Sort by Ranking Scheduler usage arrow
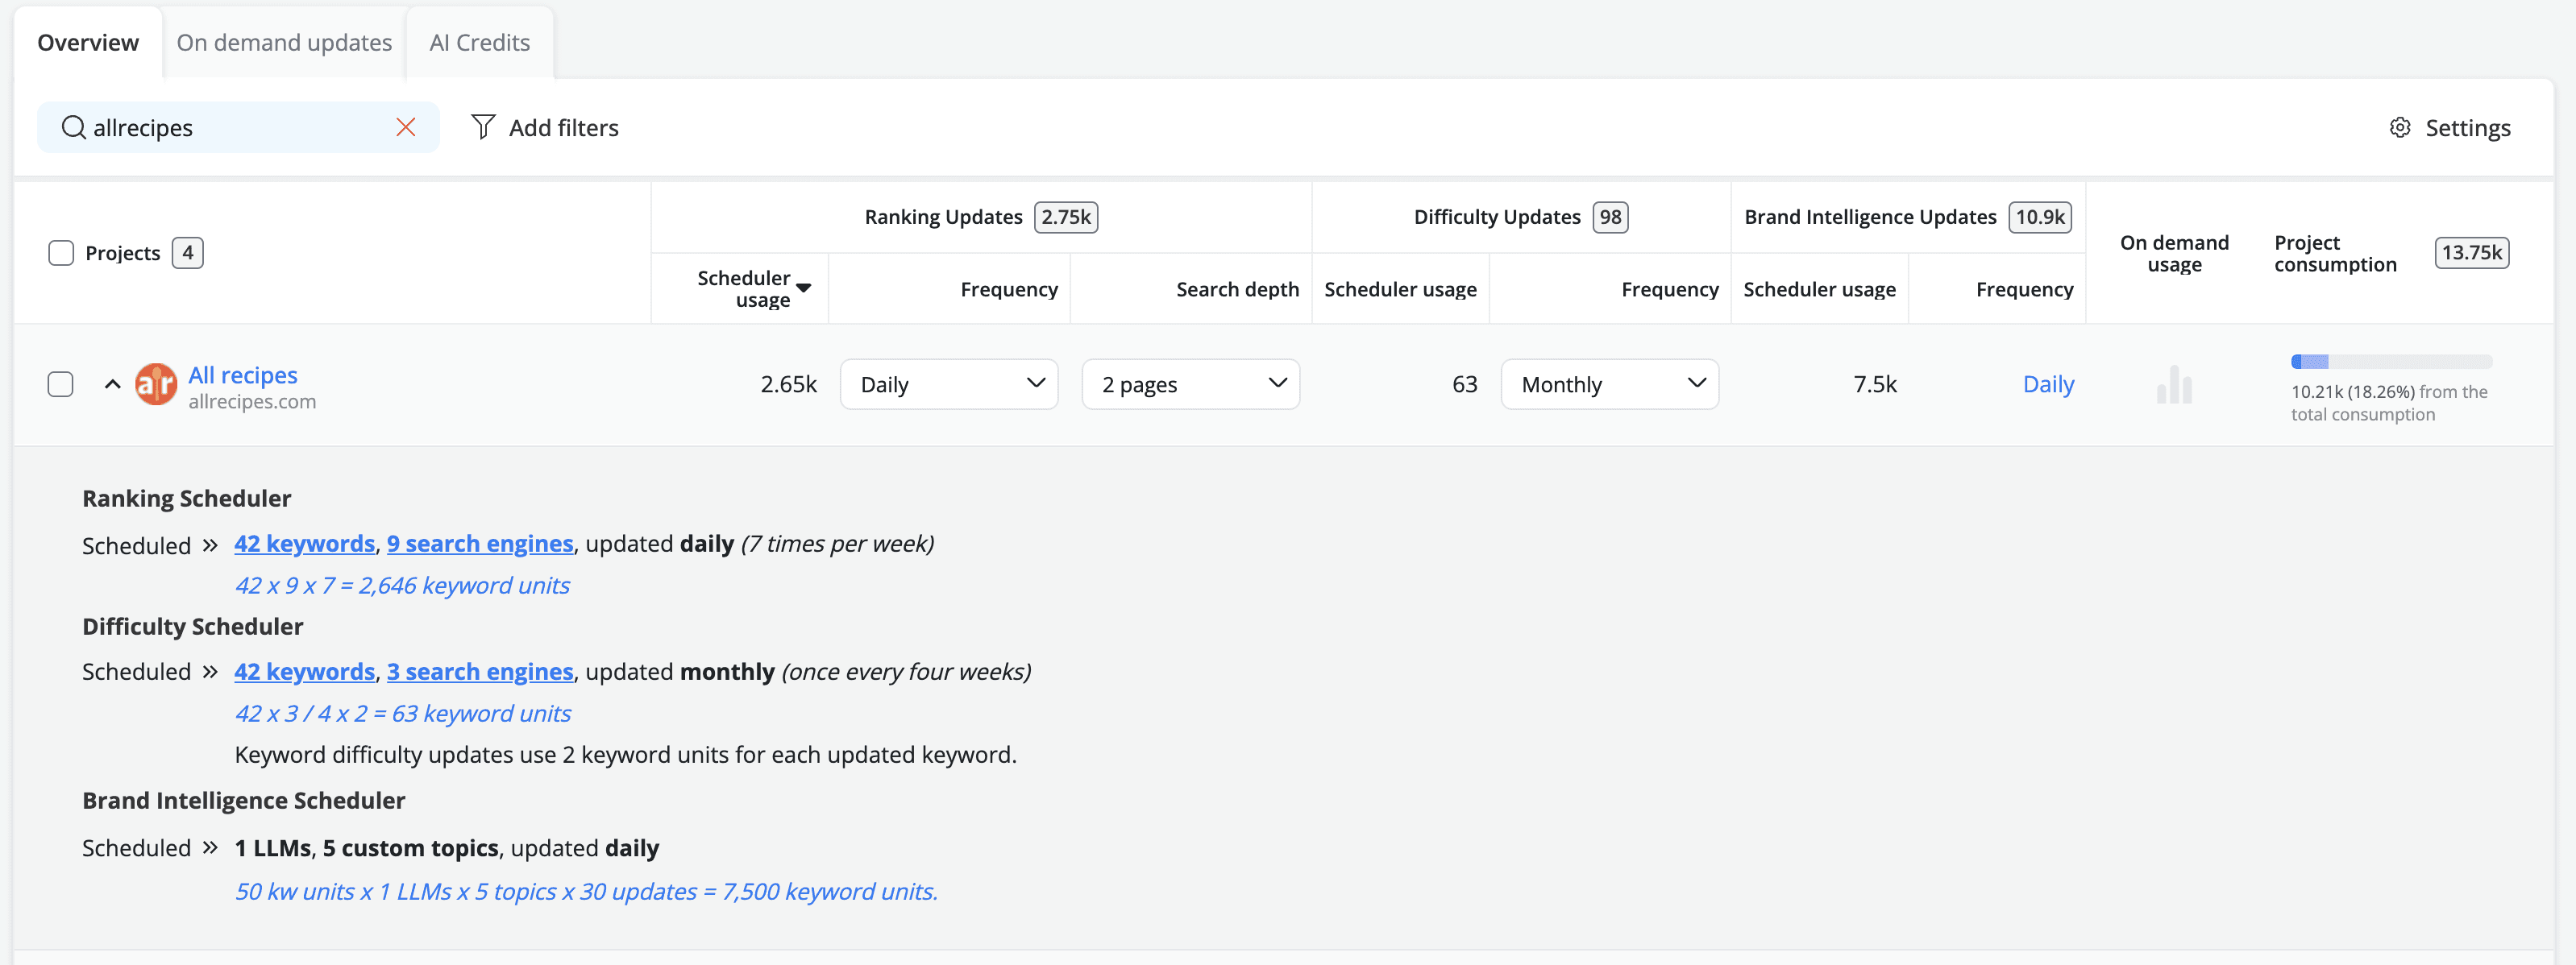2576x965 pixels. point(803,288)
